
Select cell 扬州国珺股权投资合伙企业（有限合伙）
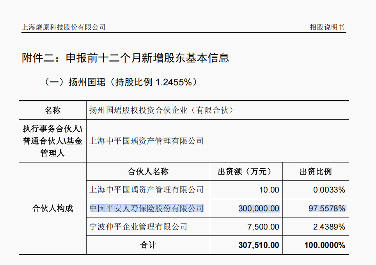[161, 110]
